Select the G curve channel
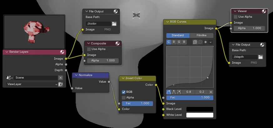The image size is (273, 128). coord(179,42)
